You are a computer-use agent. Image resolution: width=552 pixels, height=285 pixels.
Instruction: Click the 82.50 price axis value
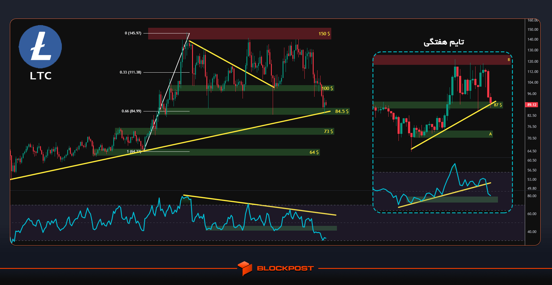pos(532,116)
